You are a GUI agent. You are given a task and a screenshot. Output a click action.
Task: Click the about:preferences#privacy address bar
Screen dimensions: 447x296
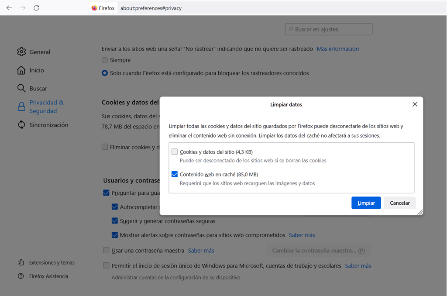(151, 8)
